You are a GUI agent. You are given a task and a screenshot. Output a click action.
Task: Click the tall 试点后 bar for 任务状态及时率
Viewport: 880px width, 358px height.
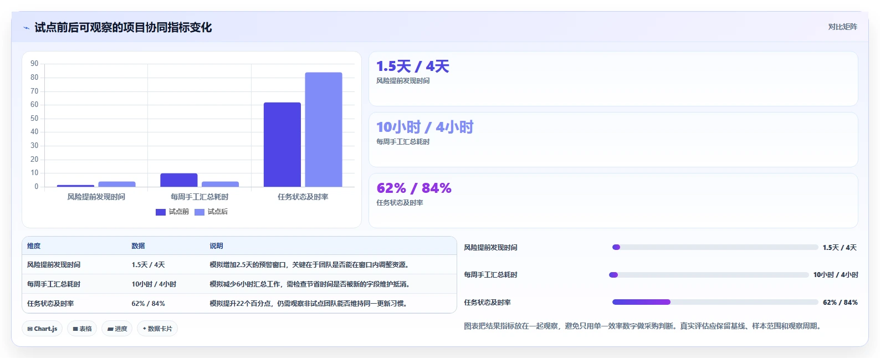coord(324,130)
